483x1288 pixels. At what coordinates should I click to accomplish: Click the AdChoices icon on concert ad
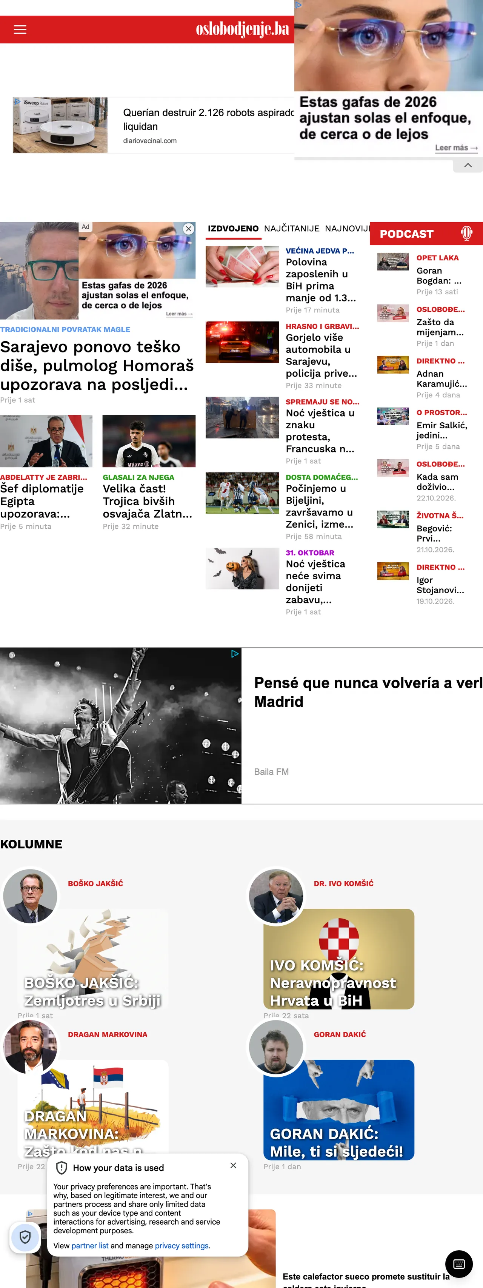click(235, 654)
